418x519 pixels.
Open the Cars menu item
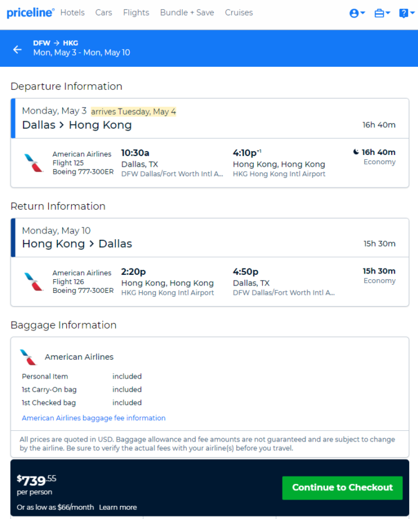(104, 12)
